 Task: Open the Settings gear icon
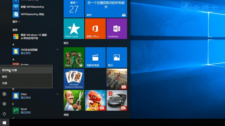pos(4,104)
